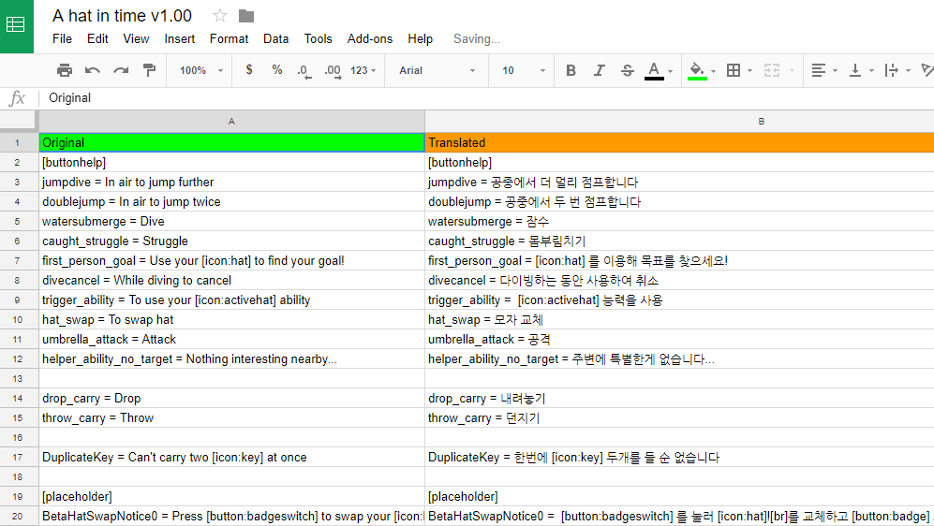Select row 13 header
The width and height of the screenshot is (934, 526).
[x=17, y=378]
